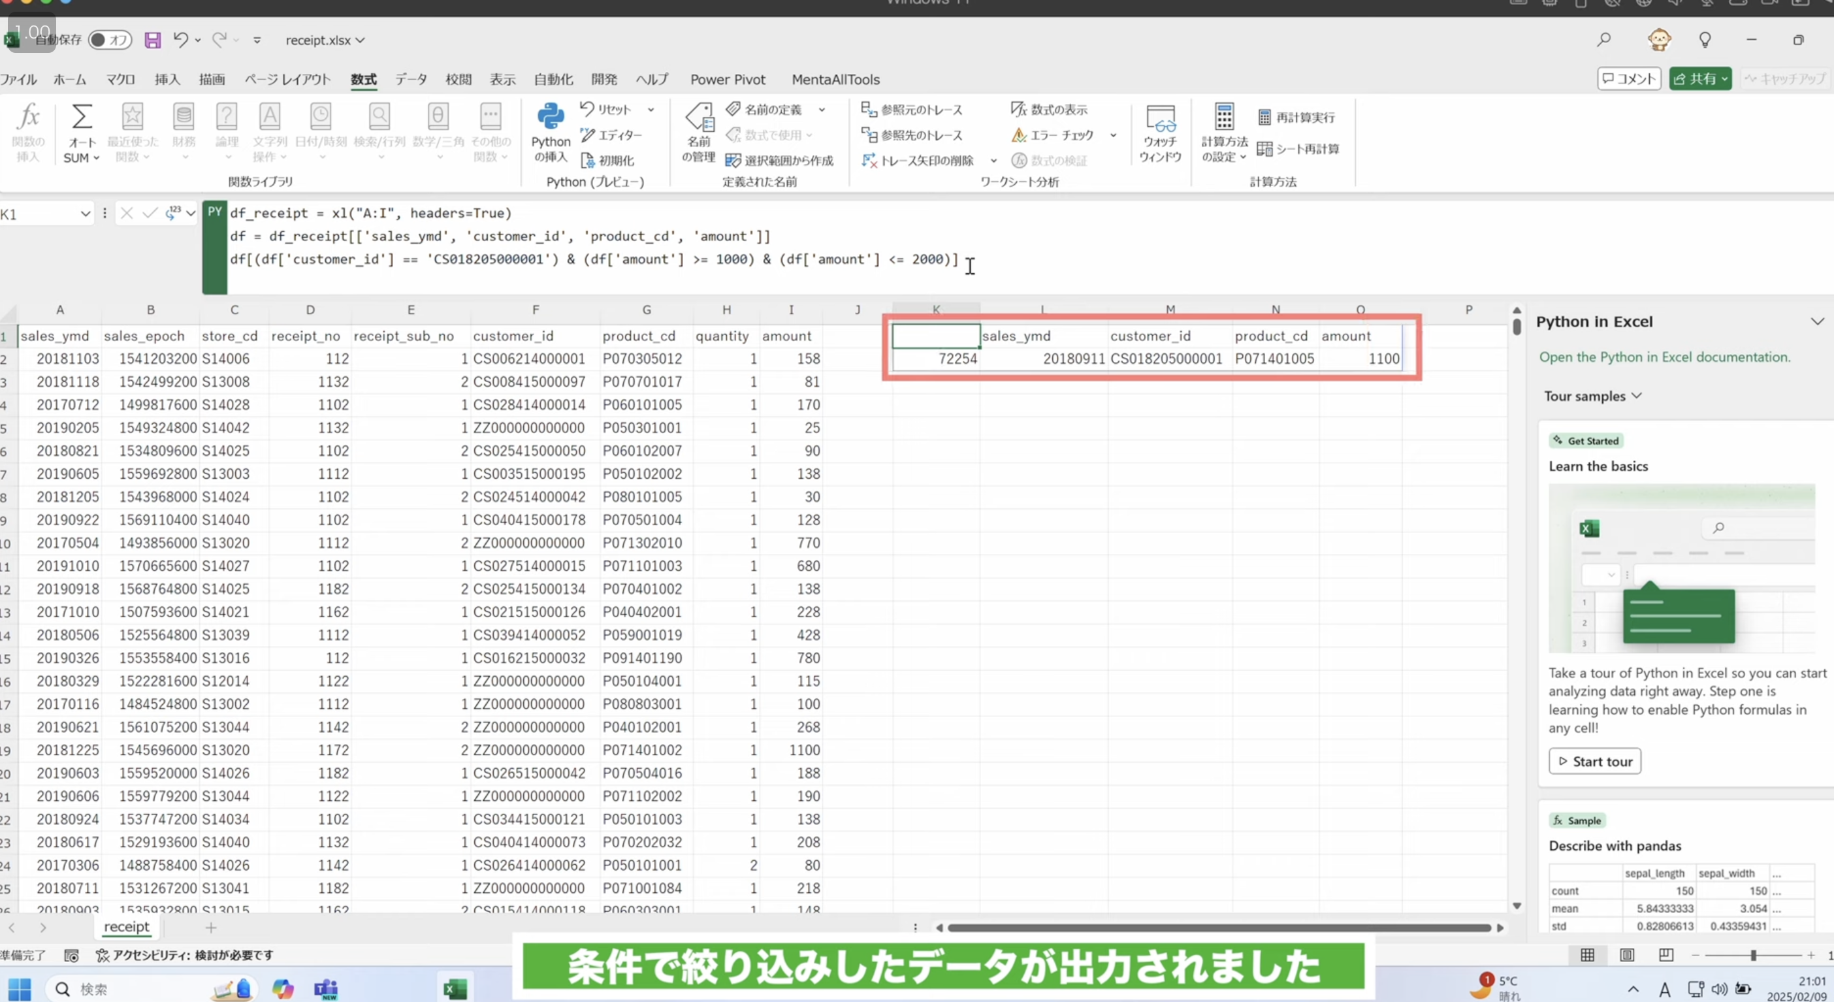
Task: Click 参照元のトレース trace precedents
Action: point(912,110)
